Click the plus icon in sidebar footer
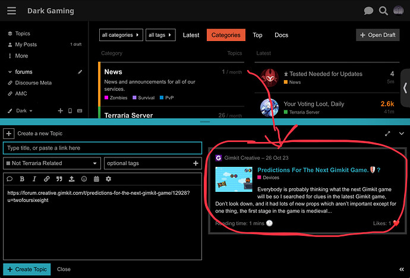The width and height of the screenshot is (410, 278). (61, 110)
